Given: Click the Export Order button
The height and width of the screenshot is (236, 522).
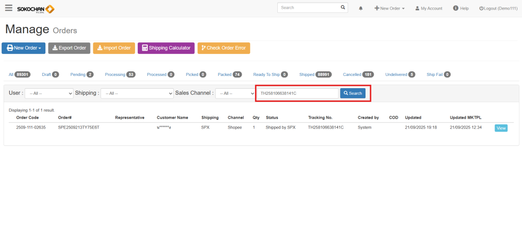Looking at the screenshot, I should tap(69, 48).
